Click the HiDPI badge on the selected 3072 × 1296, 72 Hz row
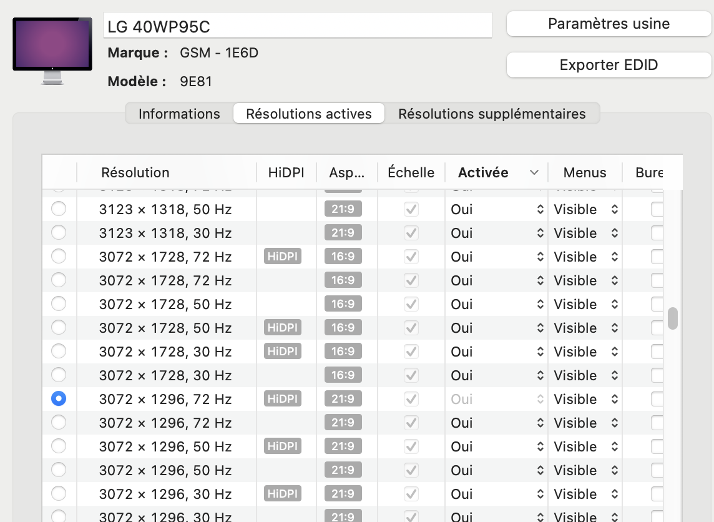Screen dimensions: 714x522 (x=282, y=398)
